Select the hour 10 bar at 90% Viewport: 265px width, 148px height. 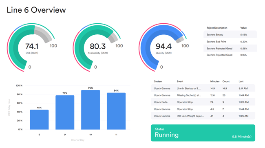(91, 110)
